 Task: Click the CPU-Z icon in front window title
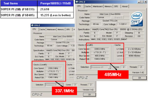77,2
